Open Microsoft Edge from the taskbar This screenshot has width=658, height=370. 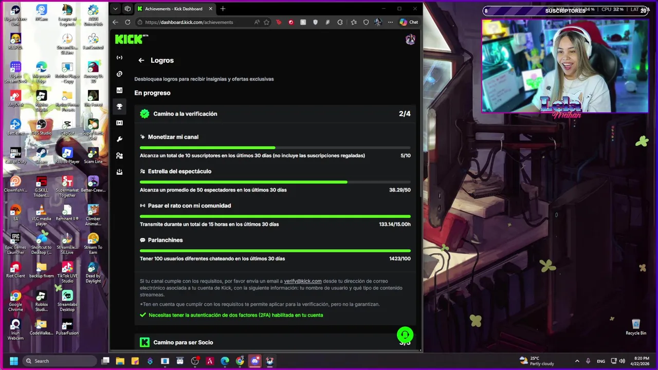click(225, 361)
